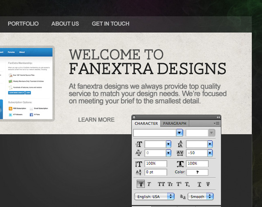Open the tracking dropdown arrow
Screen dimensions: 262x207
[210, 153]
